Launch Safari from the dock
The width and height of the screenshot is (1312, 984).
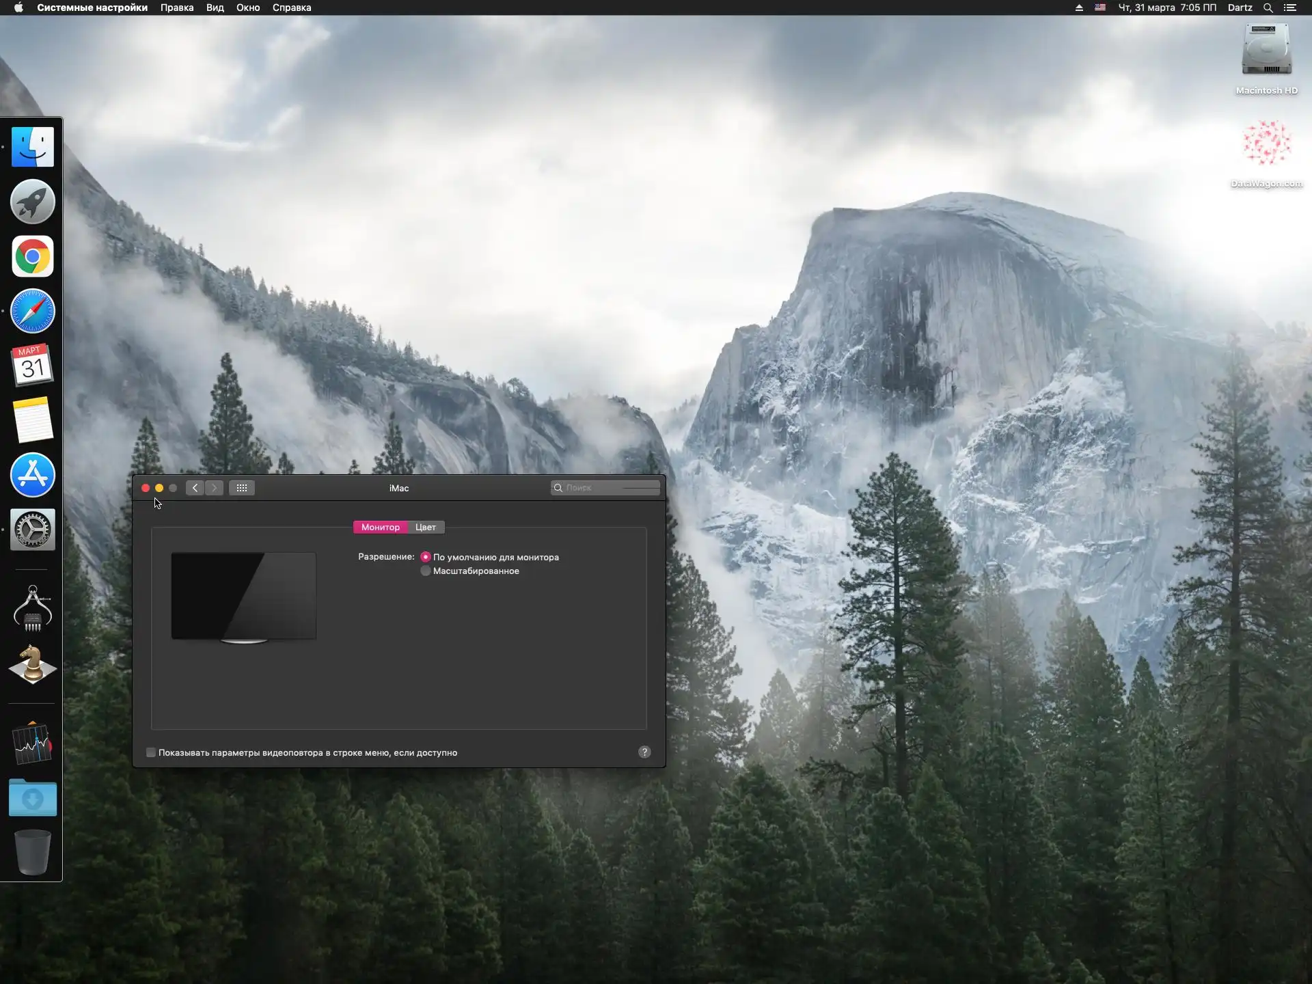click(32, 312)
